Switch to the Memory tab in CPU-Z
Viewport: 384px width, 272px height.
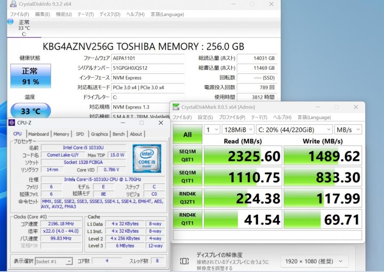61,134
